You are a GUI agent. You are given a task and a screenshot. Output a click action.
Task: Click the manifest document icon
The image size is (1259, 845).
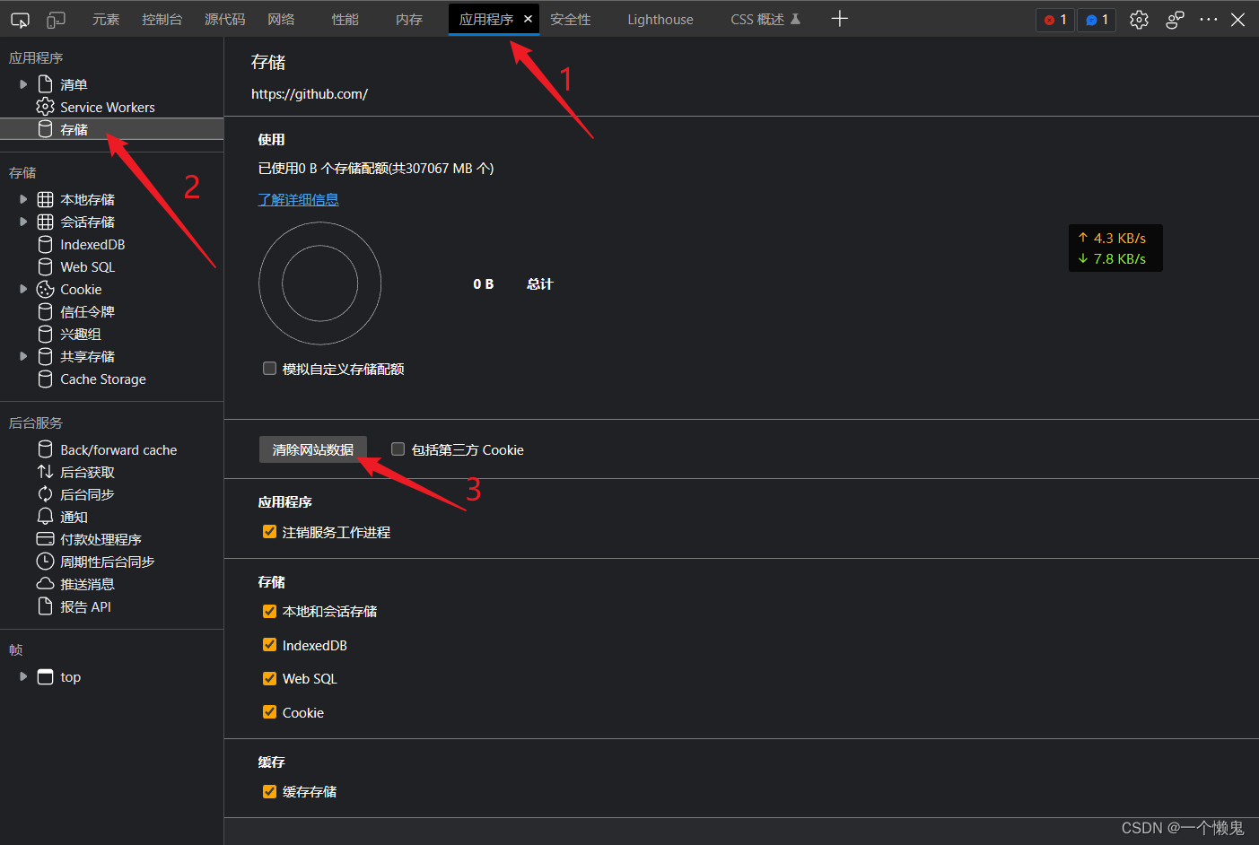point(45,84)
